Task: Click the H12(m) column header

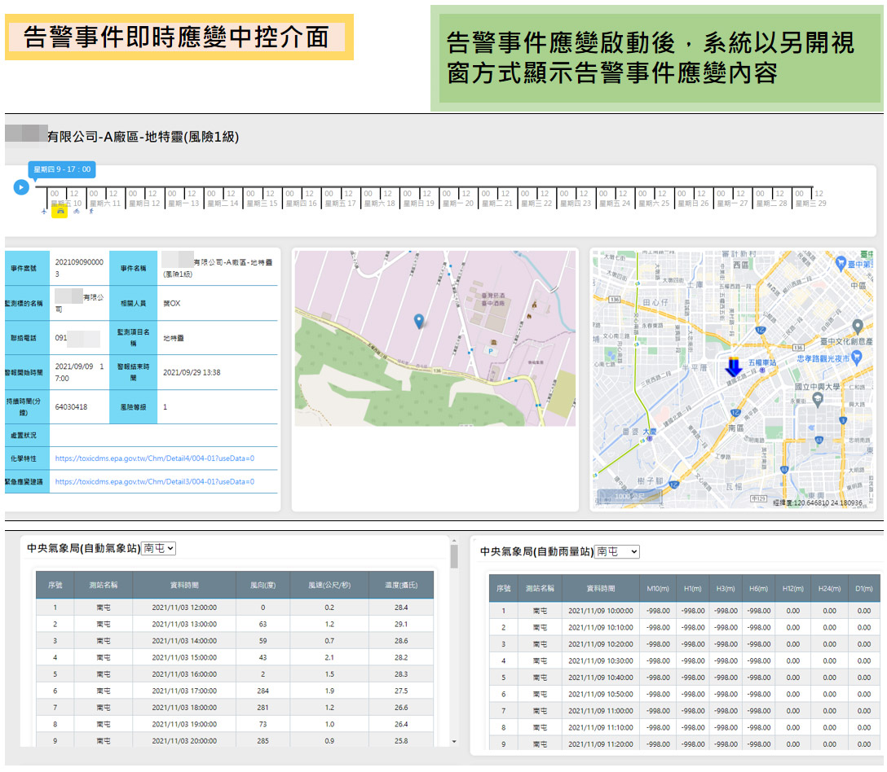Action: (x=793, y=588)
